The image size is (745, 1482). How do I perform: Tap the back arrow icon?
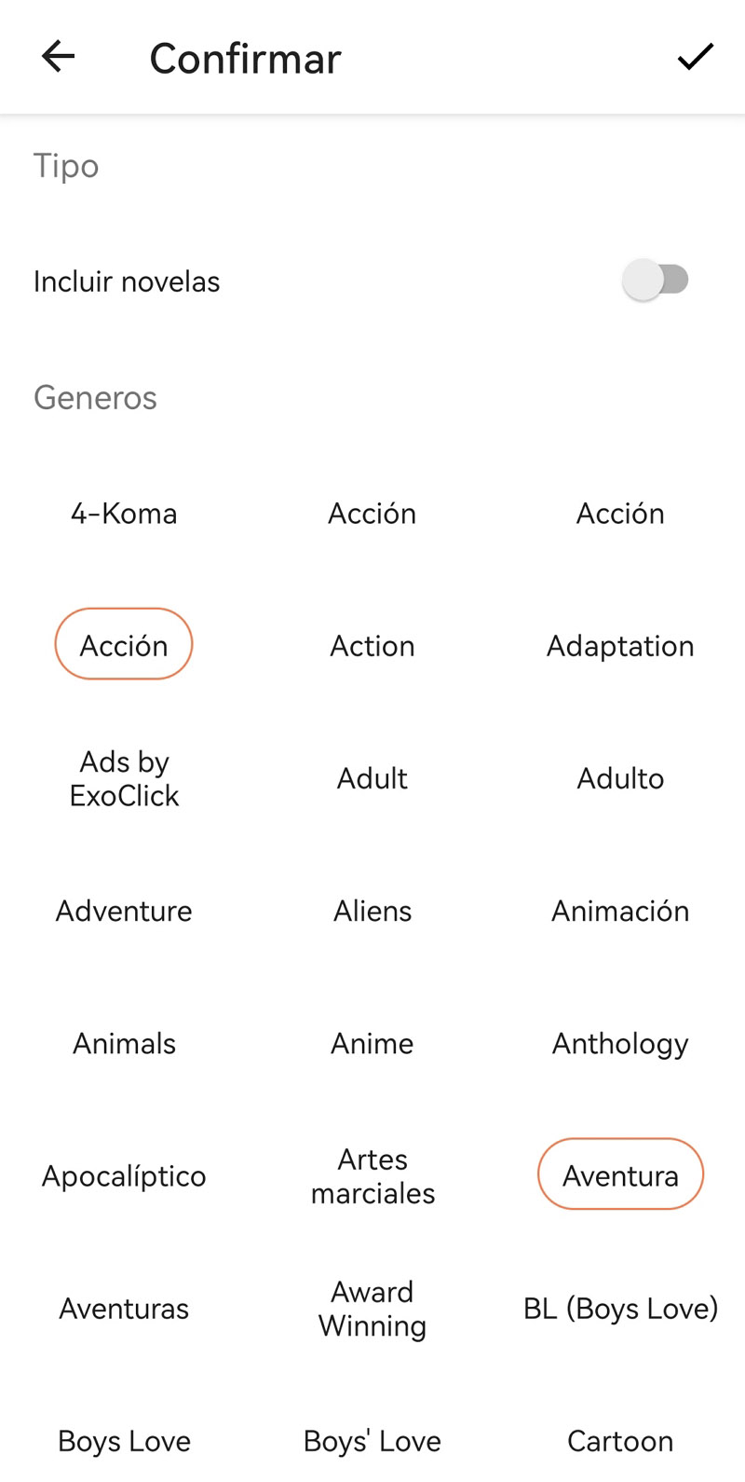(58, 57)
